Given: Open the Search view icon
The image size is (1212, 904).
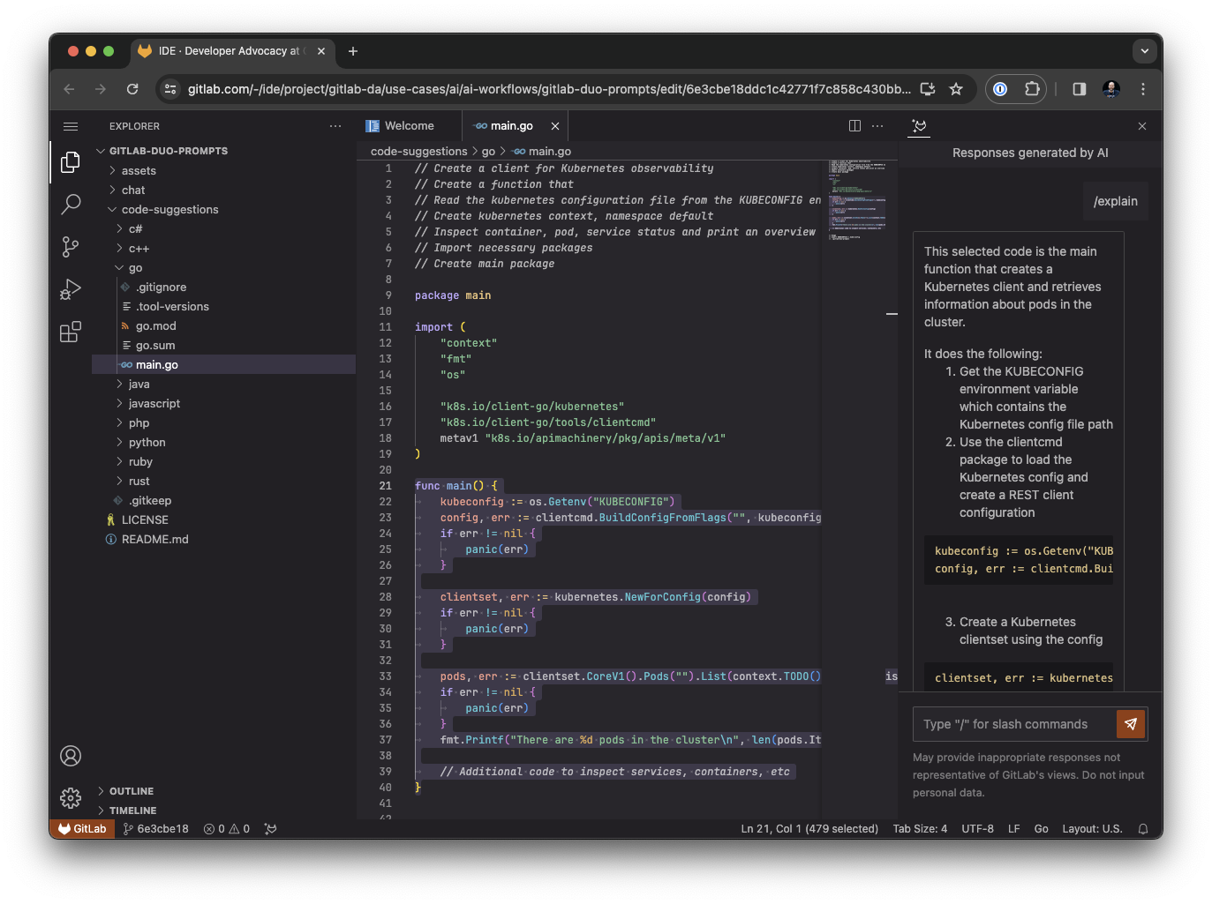Looking at the screenshot, I should [x=71, y=205].
